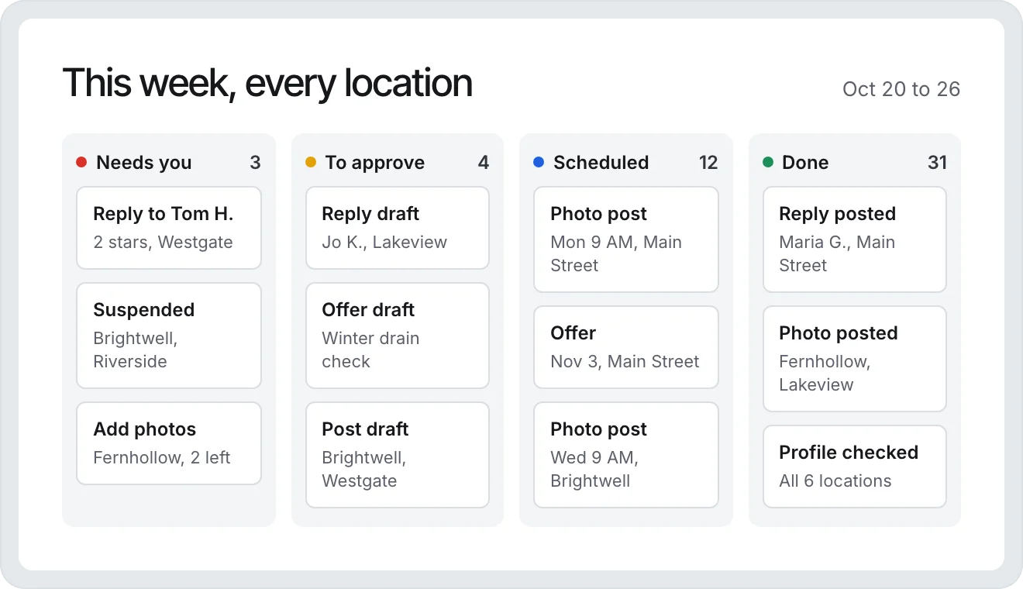1023x589 pixels.
Task: Click the orange dot beside To approve
Action: [x=311, y=162]
